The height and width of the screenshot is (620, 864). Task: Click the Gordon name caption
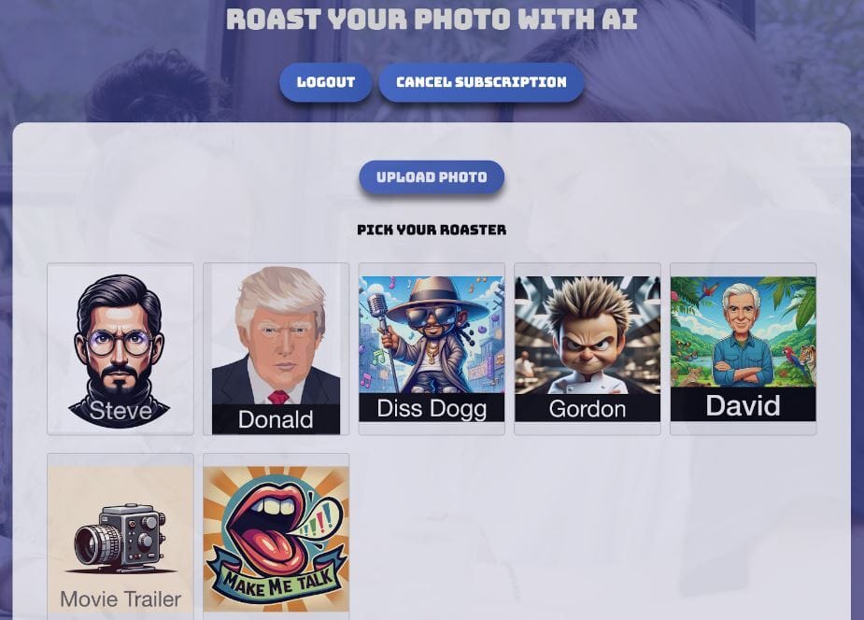pos(588,409)
